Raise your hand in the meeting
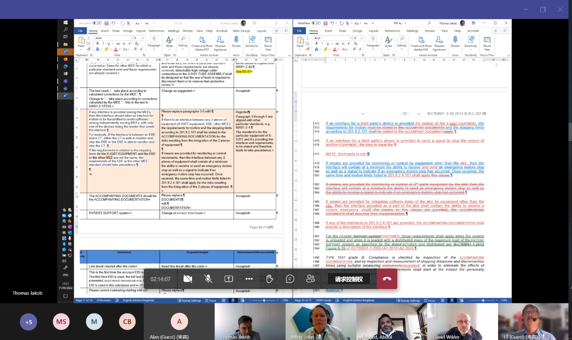The image size is (572, 340). pos(270,279)
